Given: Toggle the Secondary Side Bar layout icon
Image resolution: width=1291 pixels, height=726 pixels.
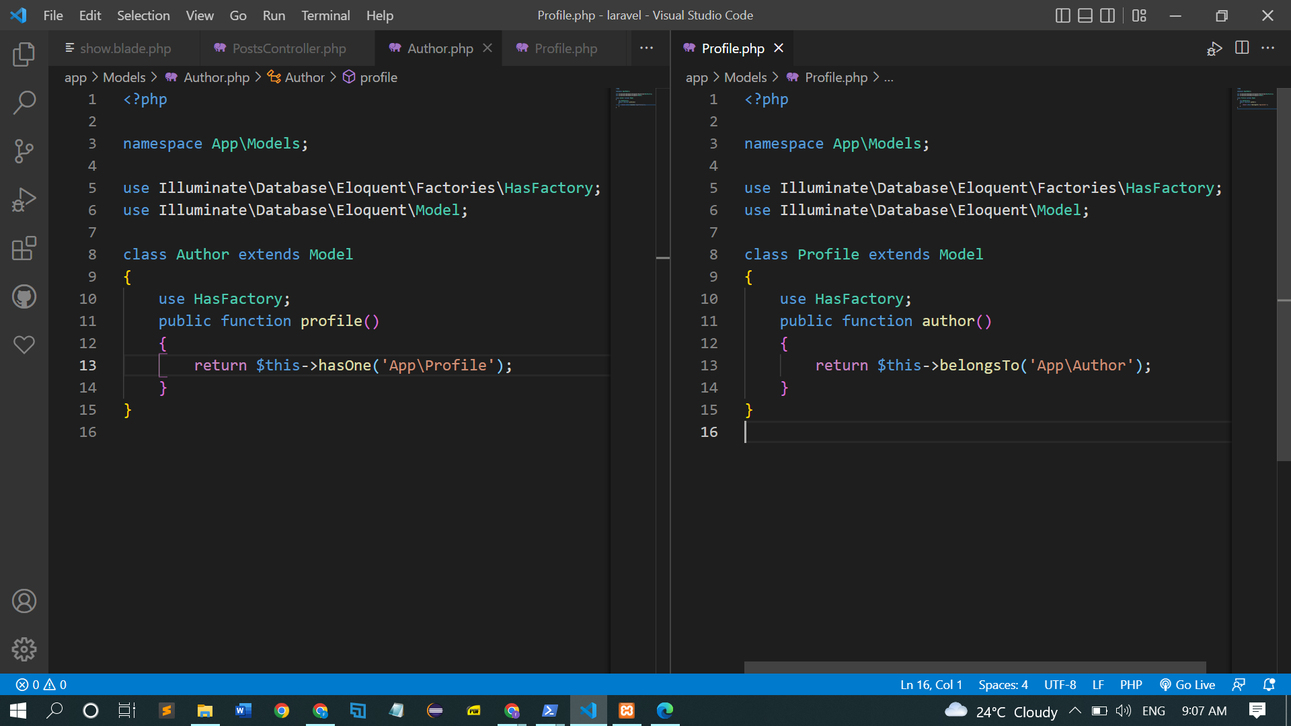Looking at the screenshot, I should tap(1107, 15).
